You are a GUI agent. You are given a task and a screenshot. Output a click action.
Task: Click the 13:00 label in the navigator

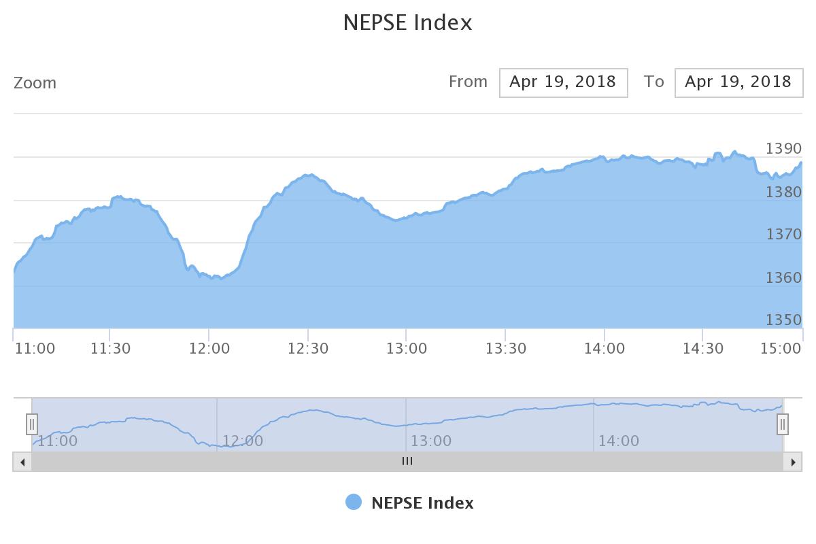[431, 441]
